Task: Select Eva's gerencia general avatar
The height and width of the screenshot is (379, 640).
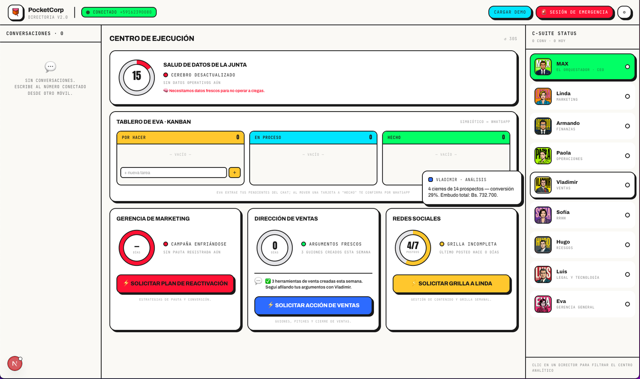Action: tap(543, 304)
